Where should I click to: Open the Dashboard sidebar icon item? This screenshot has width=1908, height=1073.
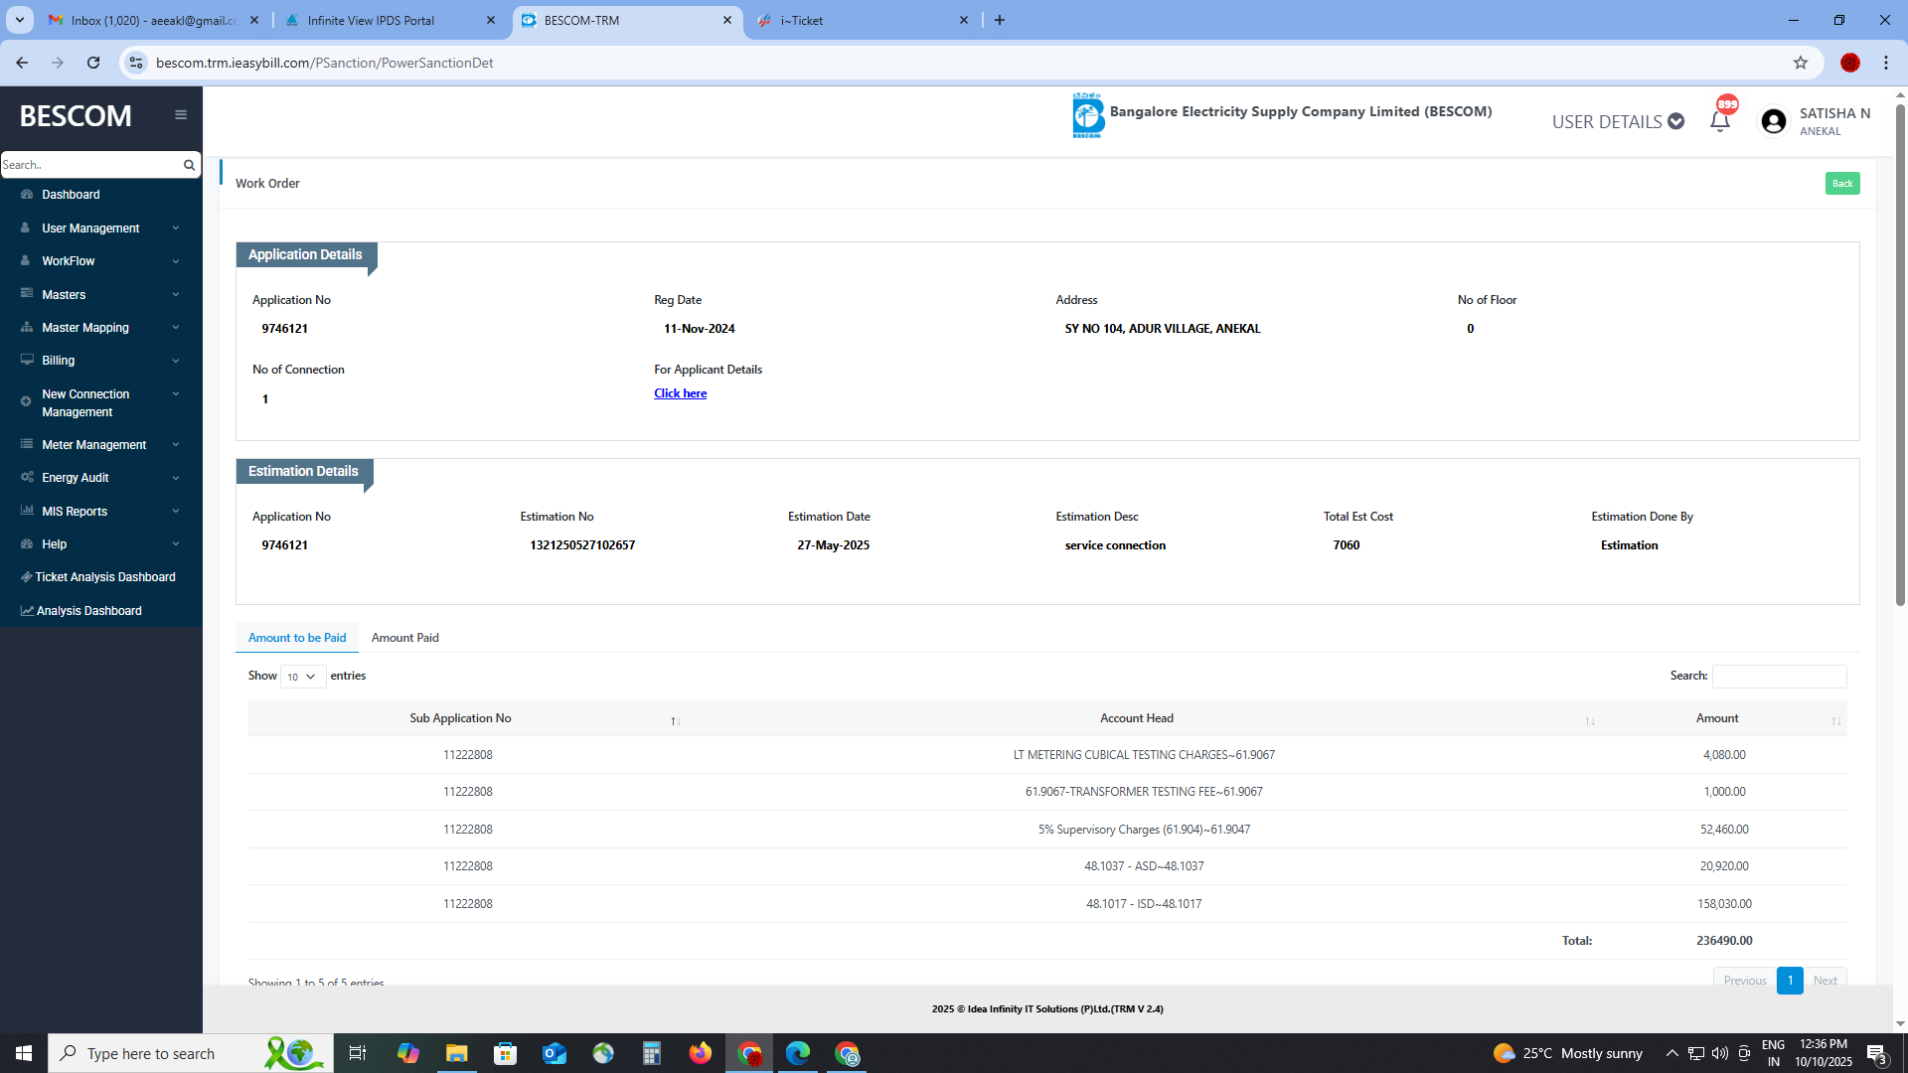pyautogui.click(x=27, y=195)
